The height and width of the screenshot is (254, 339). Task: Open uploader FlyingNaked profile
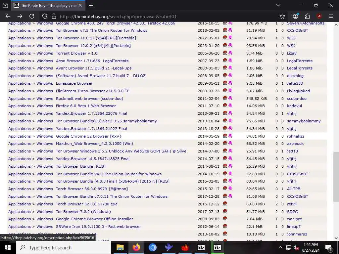[x=298, y=91]
